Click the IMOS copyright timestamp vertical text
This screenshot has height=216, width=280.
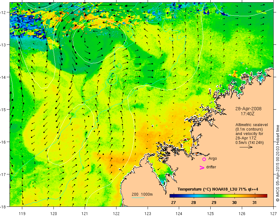click(x=277, y=163)
